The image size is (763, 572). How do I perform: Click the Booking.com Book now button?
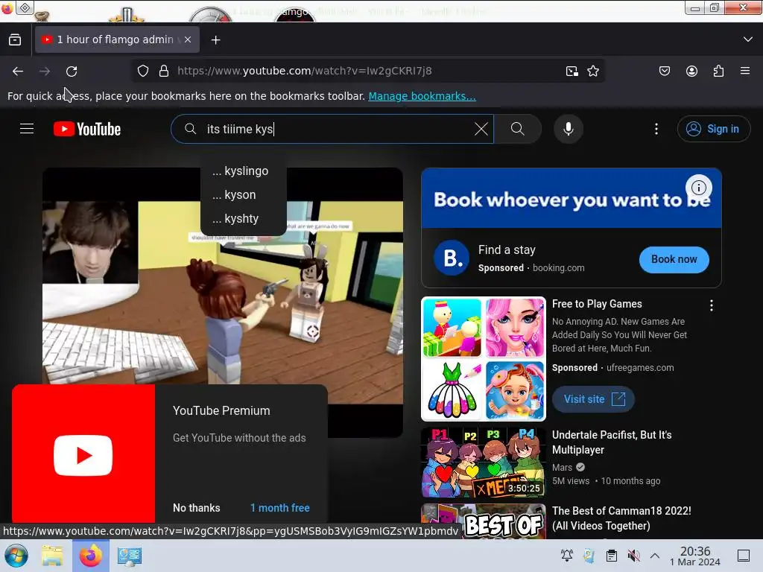point(674,259)
